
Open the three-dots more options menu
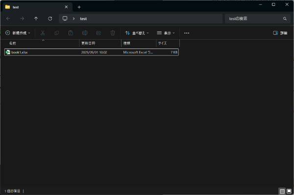pos(187,33)
